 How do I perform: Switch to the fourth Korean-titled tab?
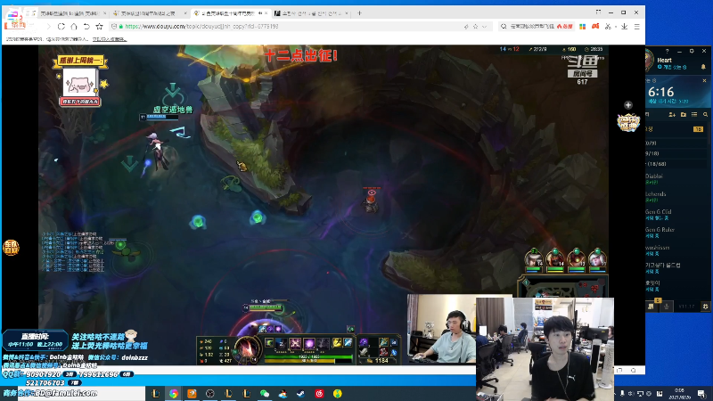tap(309, 13)
